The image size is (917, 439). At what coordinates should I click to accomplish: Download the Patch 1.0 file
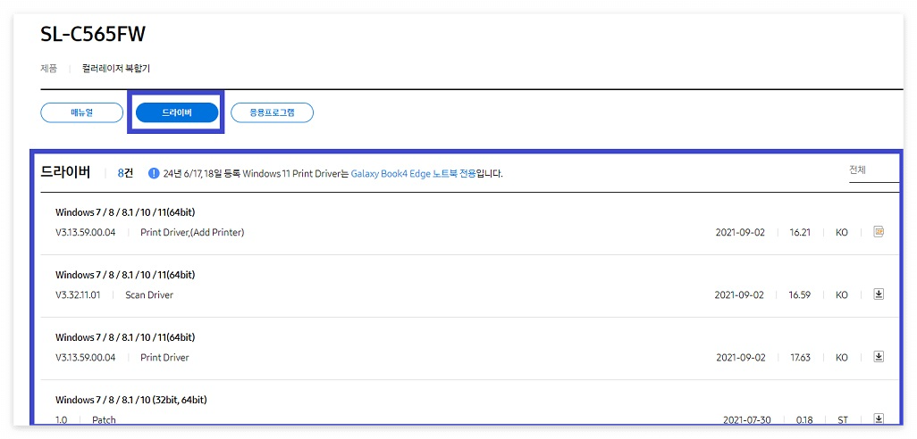[879, 418]
